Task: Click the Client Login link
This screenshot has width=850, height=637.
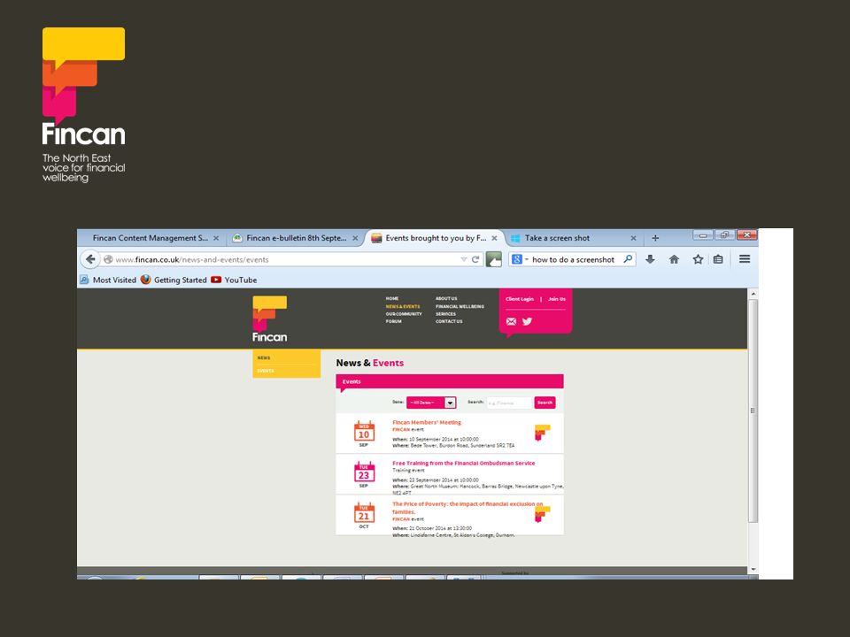Action: [x=520, y=299]
